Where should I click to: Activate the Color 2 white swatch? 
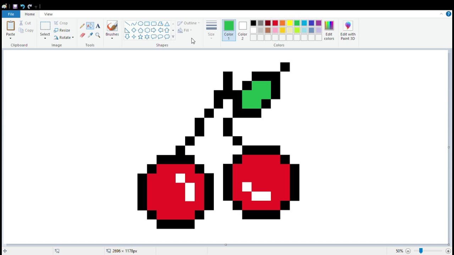point(243,30)
